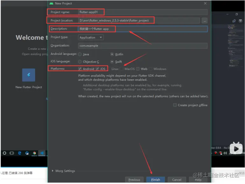This screenshot has height=184, width=245.
Task: Open the blue Q browser taskbar icon
Action: pyautogui.click(x=27, y=153)
